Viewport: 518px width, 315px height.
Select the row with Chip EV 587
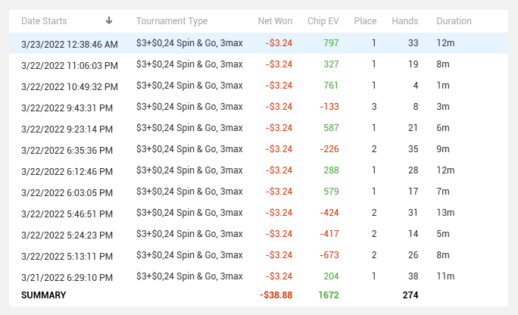pos(258,128)
